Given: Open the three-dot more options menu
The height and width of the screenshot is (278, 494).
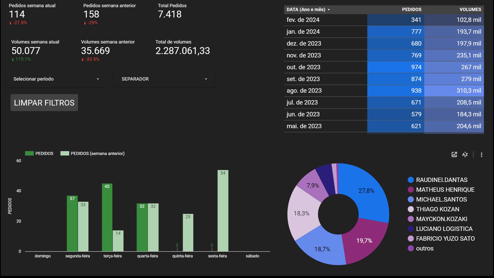Looking at the screenshot, I should [481, 155].
